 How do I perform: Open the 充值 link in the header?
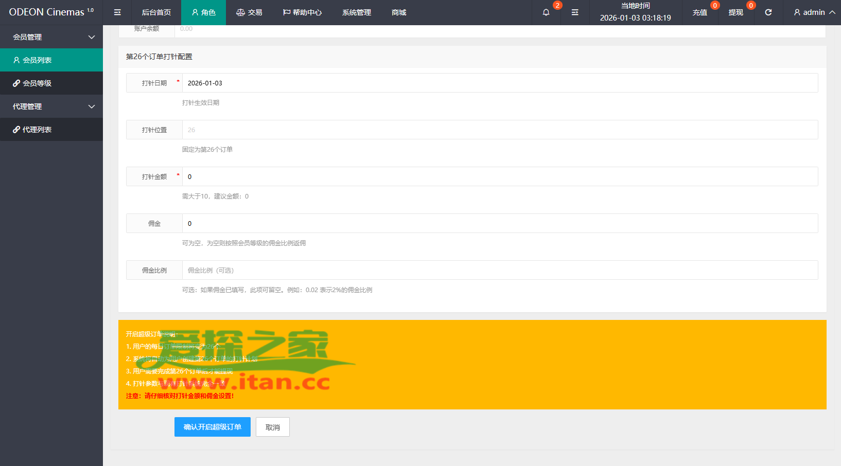700,12
